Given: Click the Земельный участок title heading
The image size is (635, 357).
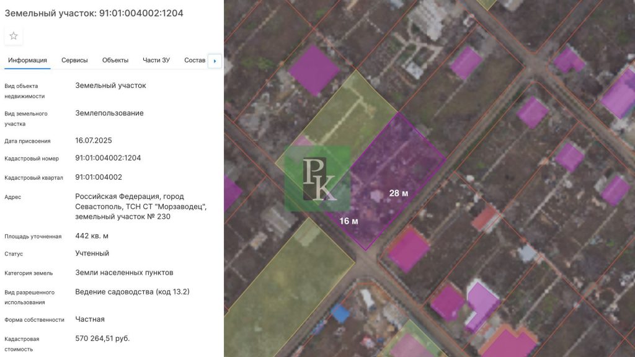Looking at the screenshot, I should (94, 13).
